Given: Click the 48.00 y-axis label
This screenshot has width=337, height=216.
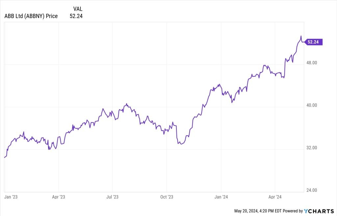Looking at the screenshot, I should coord(311,63).
